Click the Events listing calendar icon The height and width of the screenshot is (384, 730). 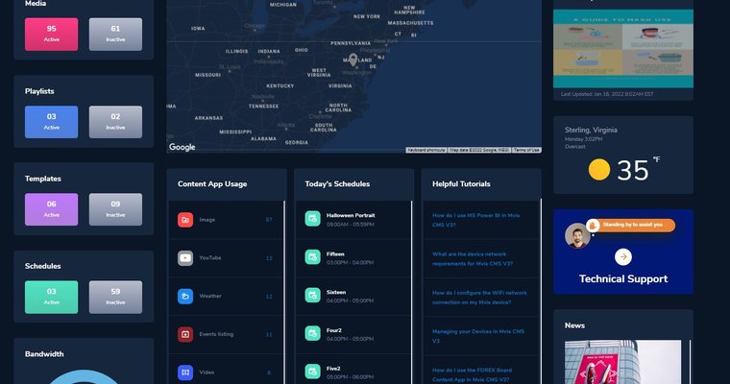coord(185,334)
